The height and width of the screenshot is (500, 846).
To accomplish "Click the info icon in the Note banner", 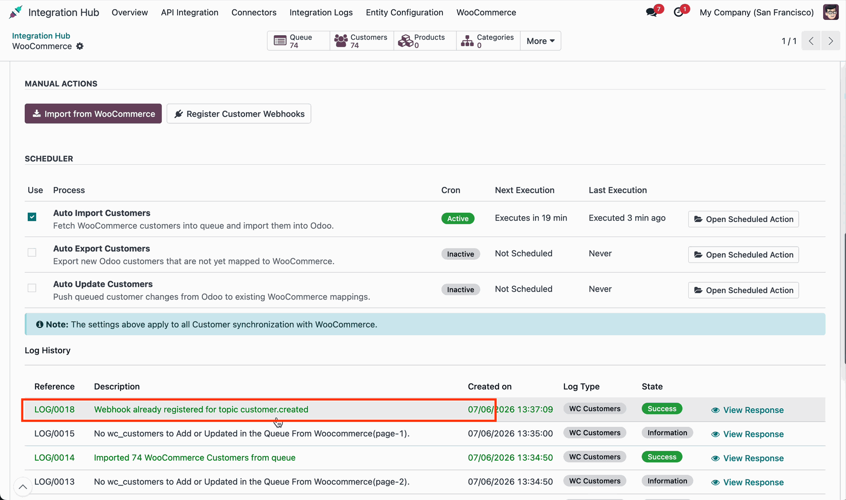I will (x=40, y=325).
